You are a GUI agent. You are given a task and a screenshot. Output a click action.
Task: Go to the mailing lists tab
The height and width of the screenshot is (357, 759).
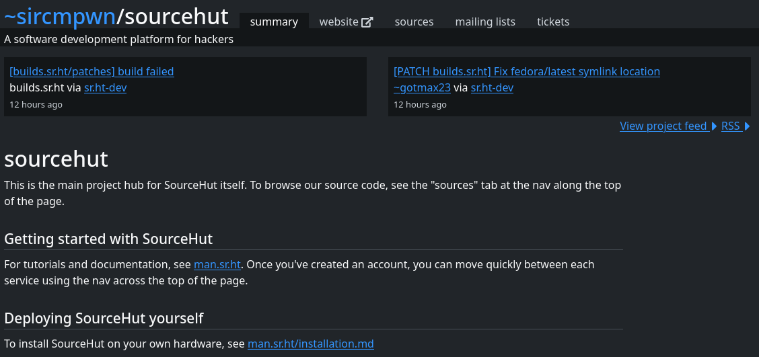point(485,22)
